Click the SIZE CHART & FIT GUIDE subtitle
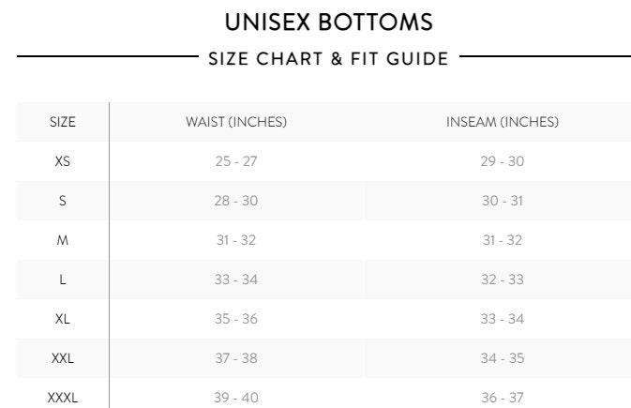This screenshot has width=631, height=408. point(328,59)
